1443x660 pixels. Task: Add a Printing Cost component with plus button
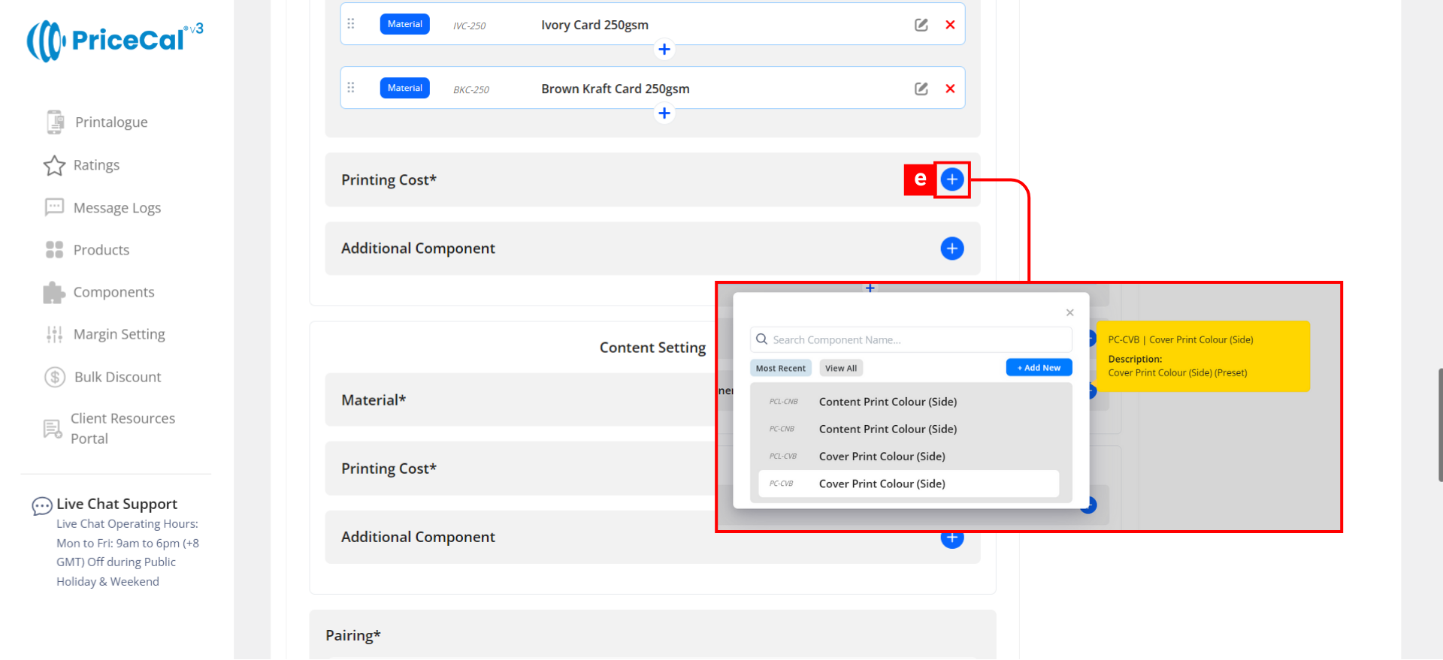pos(951,179)
